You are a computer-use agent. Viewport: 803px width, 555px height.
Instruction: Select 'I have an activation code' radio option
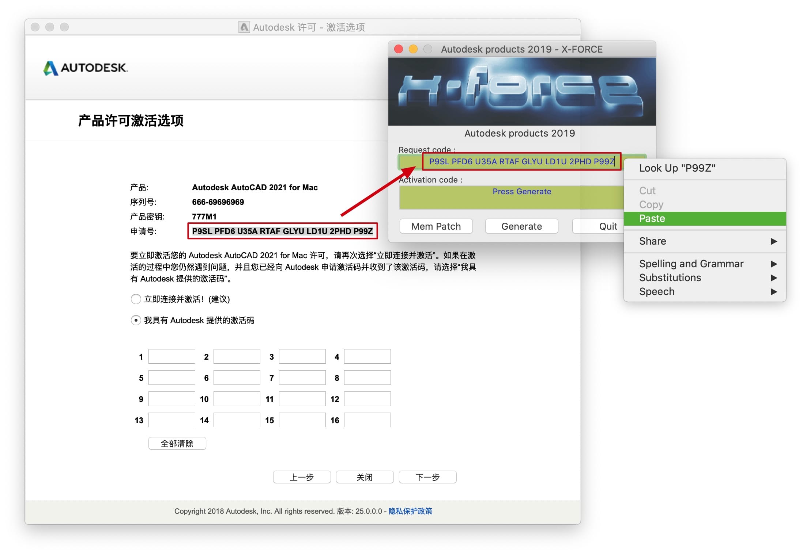tap(136, 321)
